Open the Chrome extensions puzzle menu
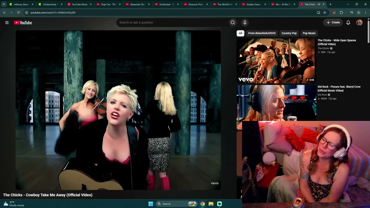Image resolution: width=370 pixels, height=208 pixels. [341, 12]
